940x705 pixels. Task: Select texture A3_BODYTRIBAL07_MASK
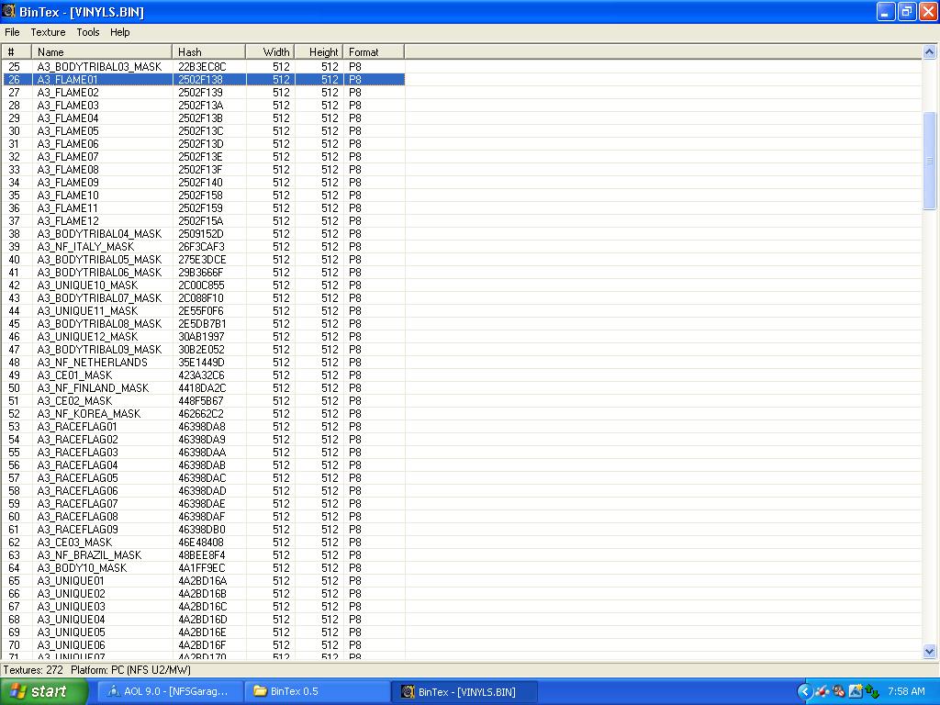[99, 298]
